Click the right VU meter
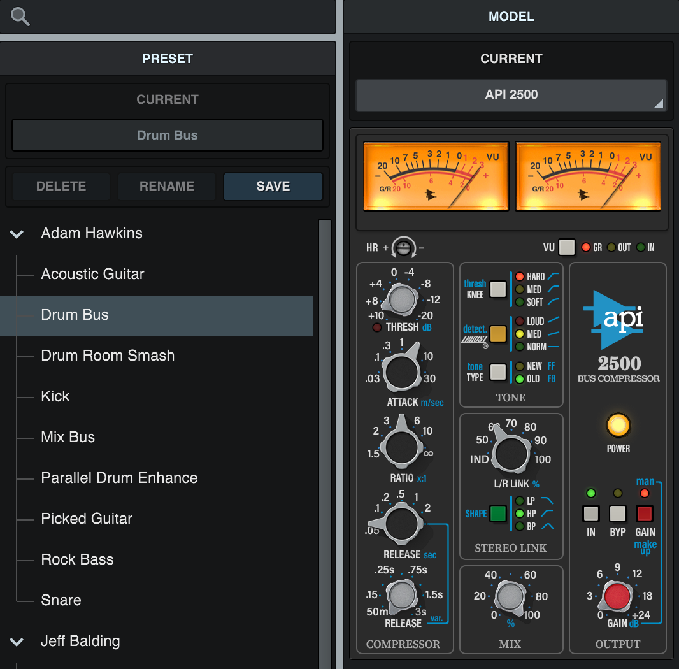The image size is (679, 669). coord(588,176)
